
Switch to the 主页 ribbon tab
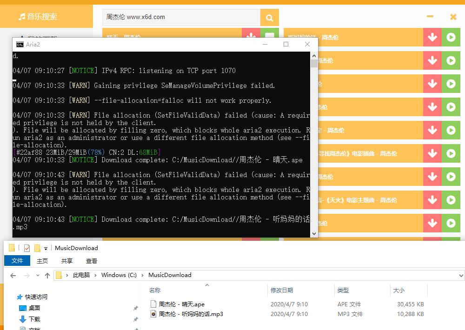42,261
